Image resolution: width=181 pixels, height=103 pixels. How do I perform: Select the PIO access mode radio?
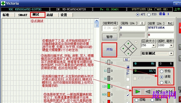coord(149,14)
